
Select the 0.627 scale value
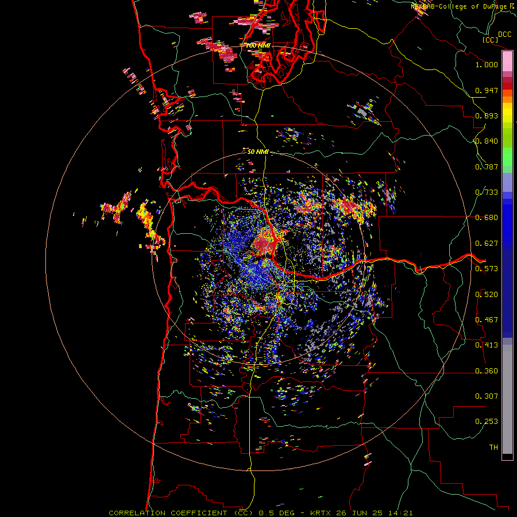(x=487, y=244)
